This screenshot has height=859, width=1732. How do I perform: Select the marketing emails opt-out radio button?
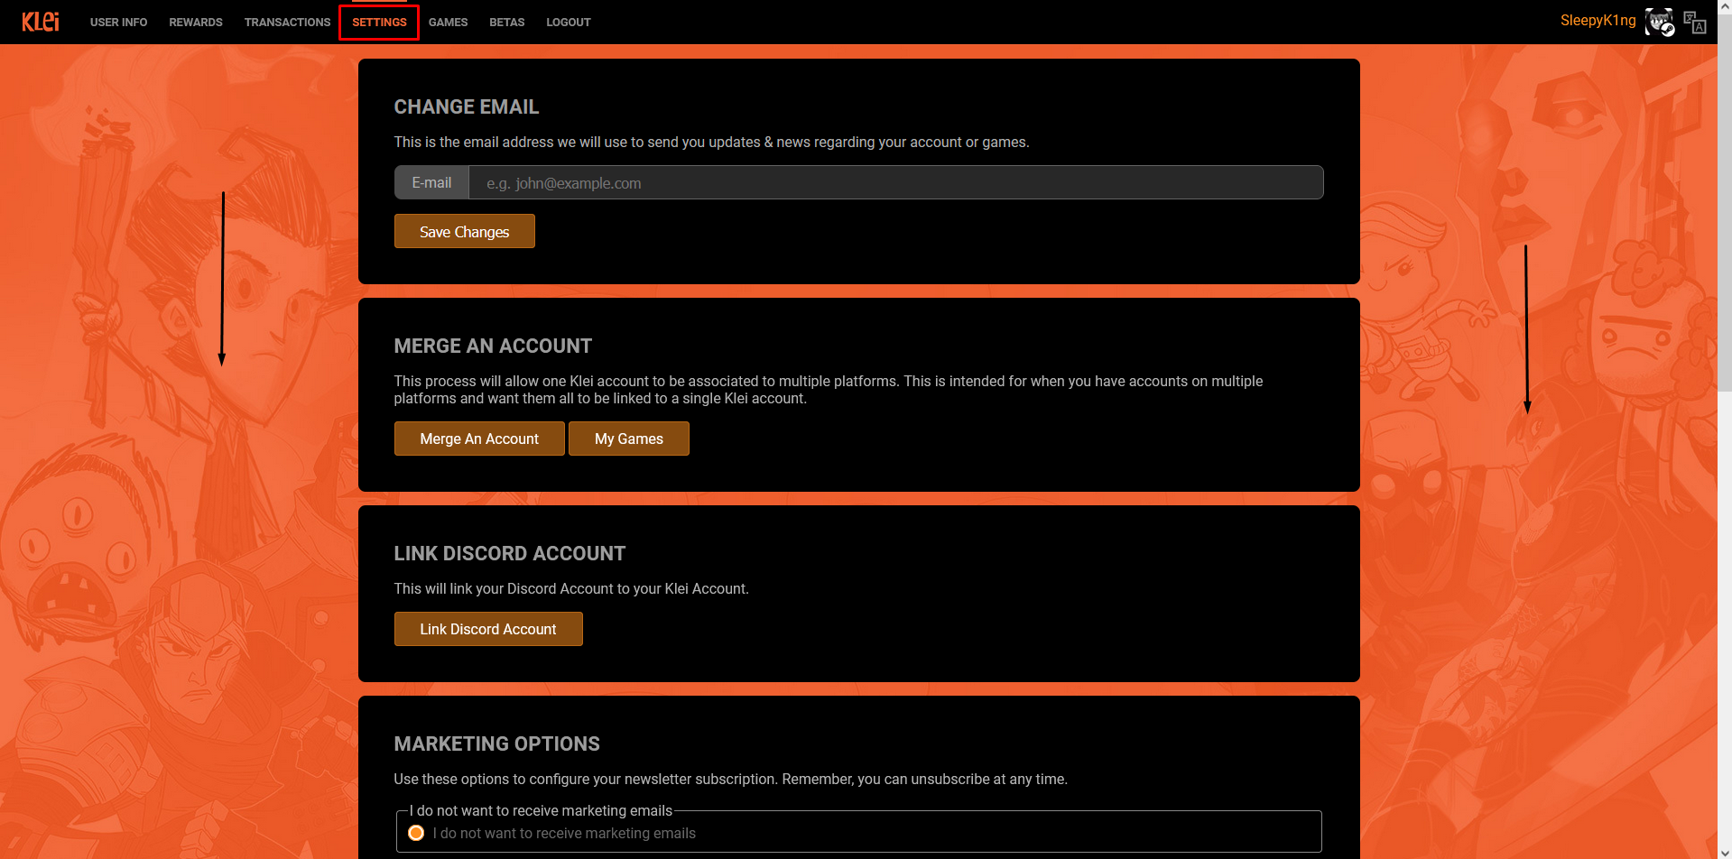pyautogui.click(x=416, y=833)
